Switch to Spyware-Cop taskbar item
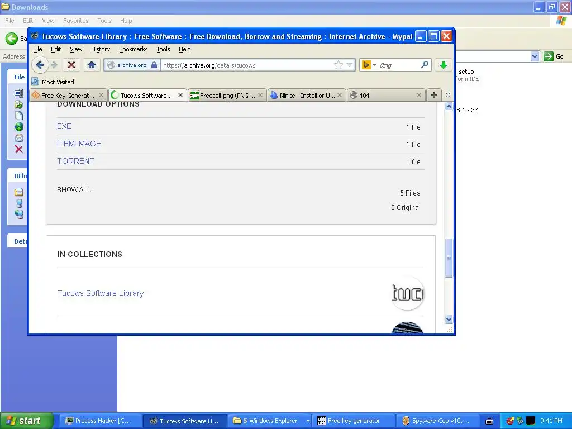 (437, 421)
